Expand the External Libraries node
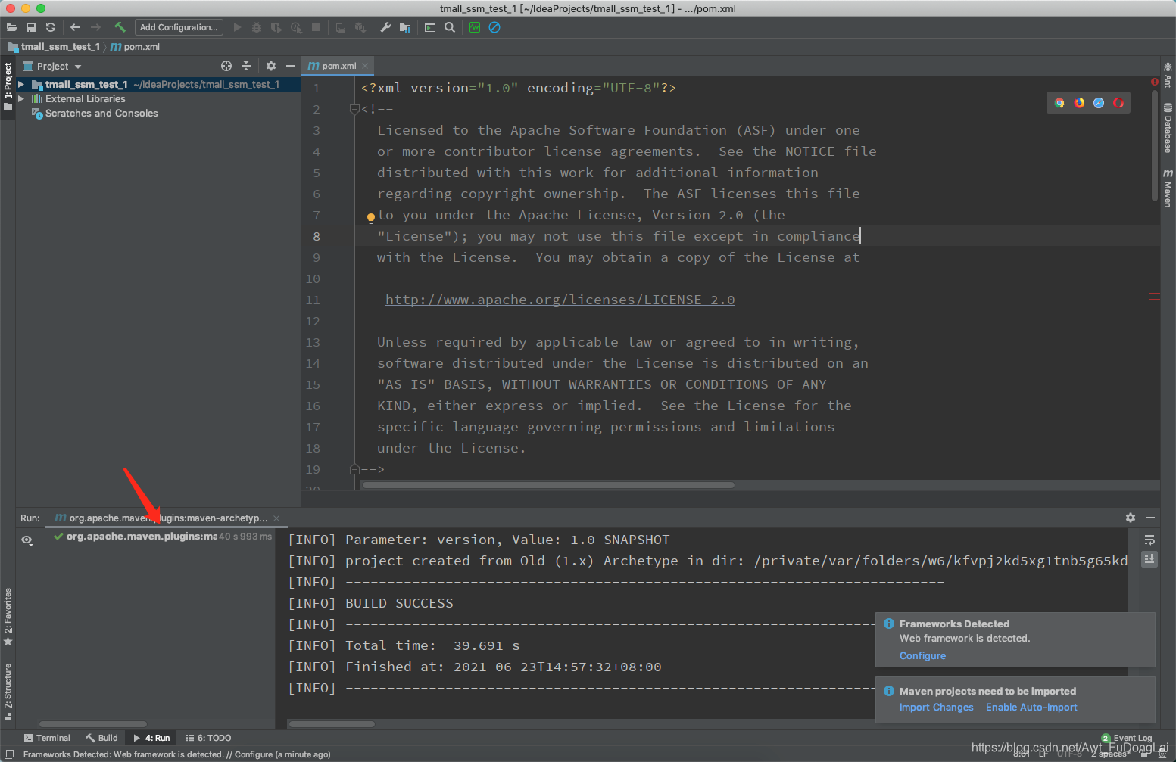This screenshot has height=762, width=1176. pyautogui.click(x=21, y=99)
